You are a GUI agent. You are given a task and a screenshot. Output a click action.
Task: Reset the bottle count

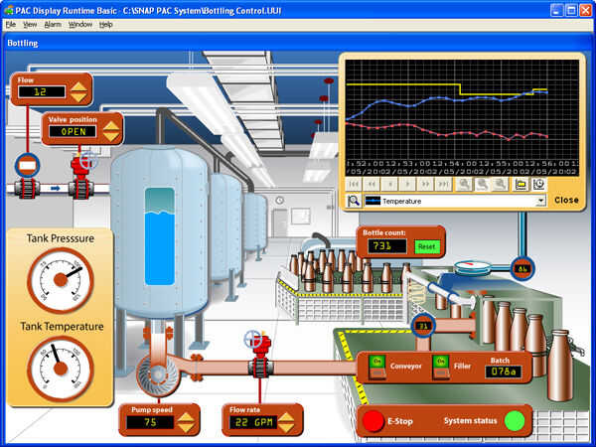click(426, 246)
